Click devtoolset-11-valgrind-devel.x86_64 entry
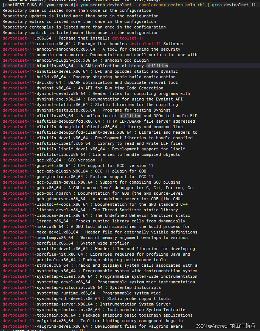Screen dimensions: 260x331 pos(93,326)
